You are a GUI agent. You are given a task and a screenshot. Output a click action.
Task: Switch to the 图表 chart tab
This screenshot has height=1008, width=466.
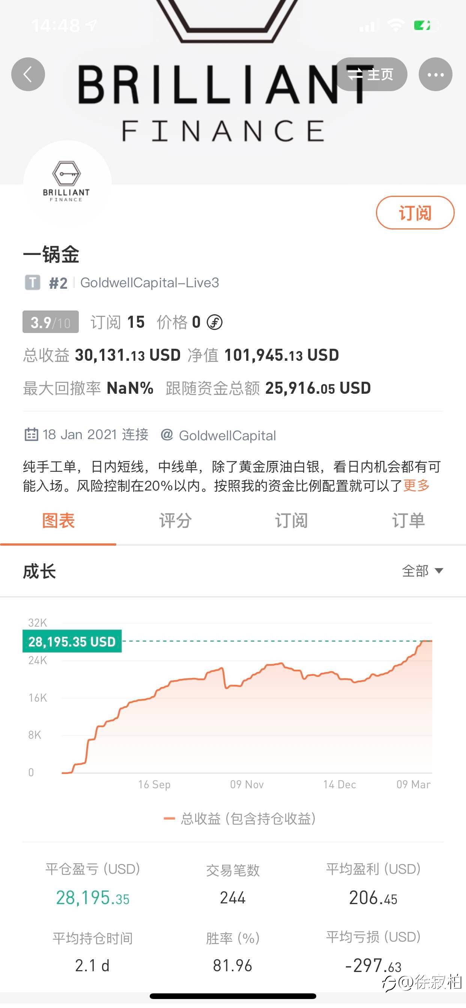tap(59, 521)
